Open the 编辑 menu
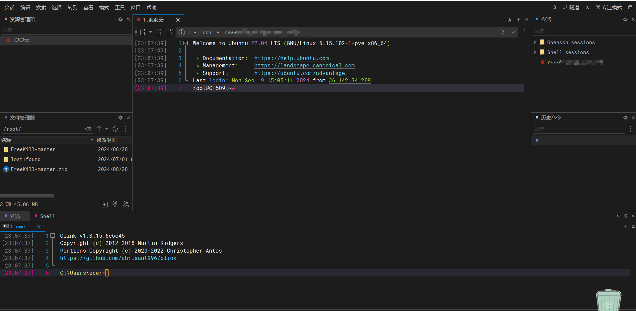 25,7
